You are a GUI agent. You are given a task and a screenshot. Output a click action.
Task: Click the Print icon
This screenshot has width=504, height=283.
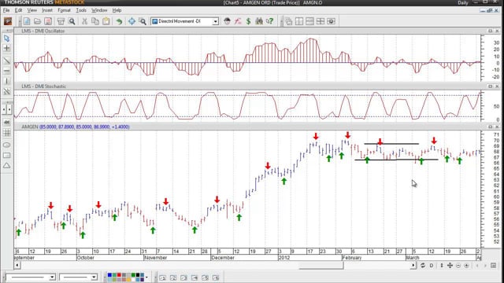pos(61,21)
